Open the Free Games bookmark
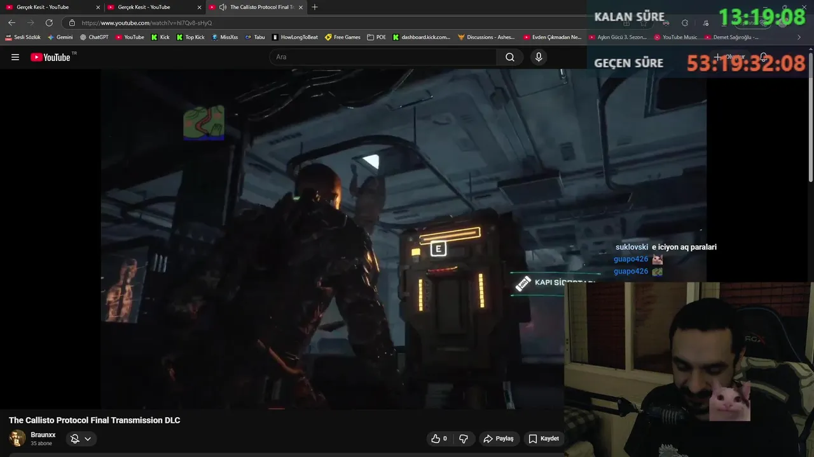The height and width of the screenshot is (457, 814). pos(343,37)
